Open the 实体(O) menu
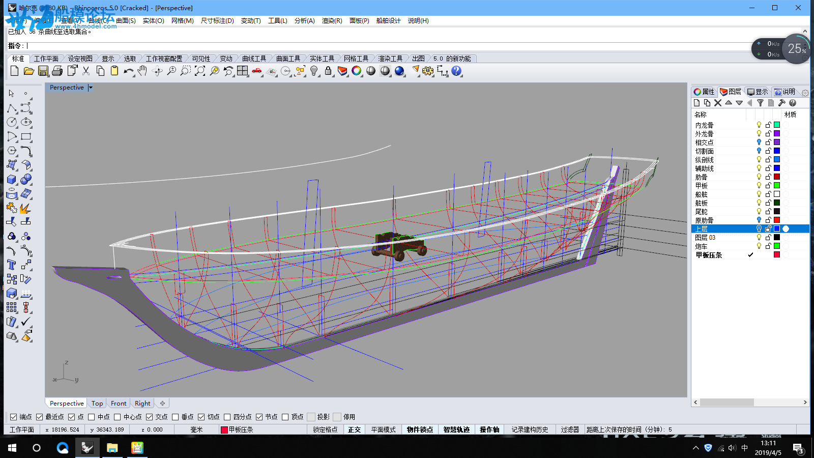The image size is (814, 458). pyautogui.click(x=153, y=21)
